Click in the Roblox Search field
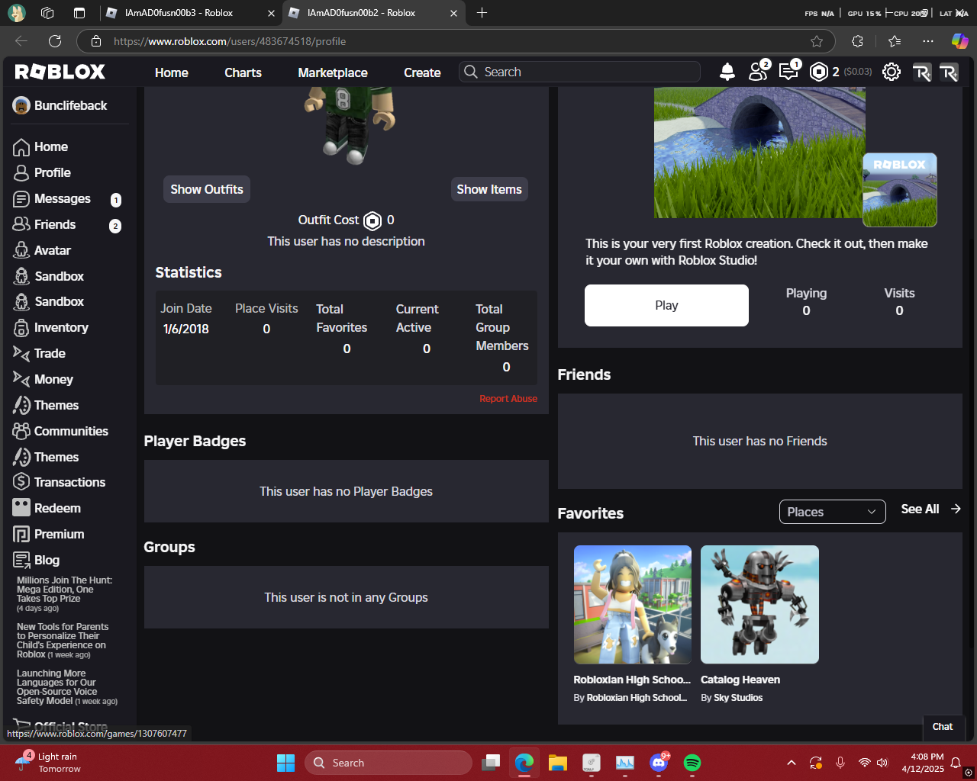This screenshot has width=977, height=781. pos(579,72)
